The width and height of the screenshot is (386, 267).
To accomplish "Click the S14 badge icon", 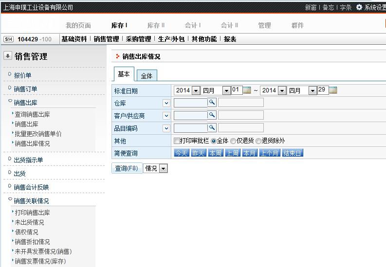I will (8, 39).
